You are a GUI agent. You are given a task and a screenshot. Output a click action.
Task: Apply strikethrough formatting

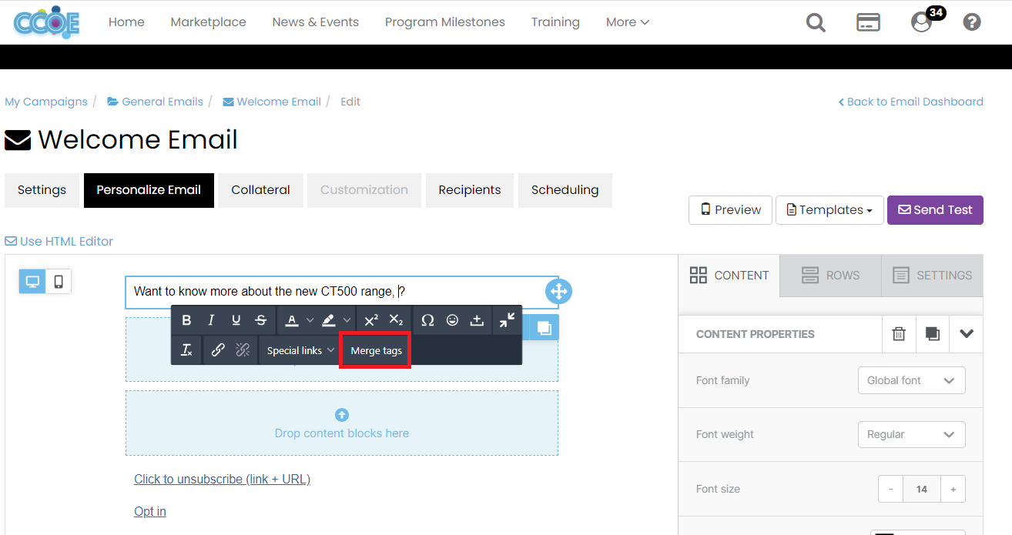[x=261, y=320]
